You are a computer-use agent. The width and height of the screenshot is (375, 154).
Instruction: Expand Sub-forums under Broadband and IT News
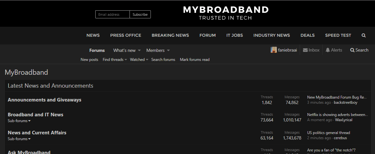coord(19,121)
